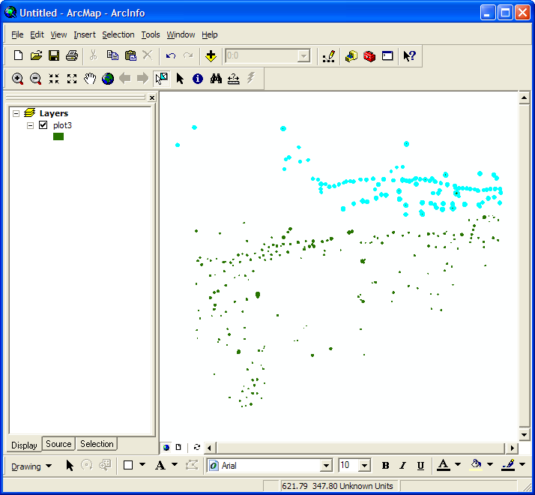Screen dimensions: 535x495
Task: Toggle Underline text formatting
Action: tap(420, 465)
